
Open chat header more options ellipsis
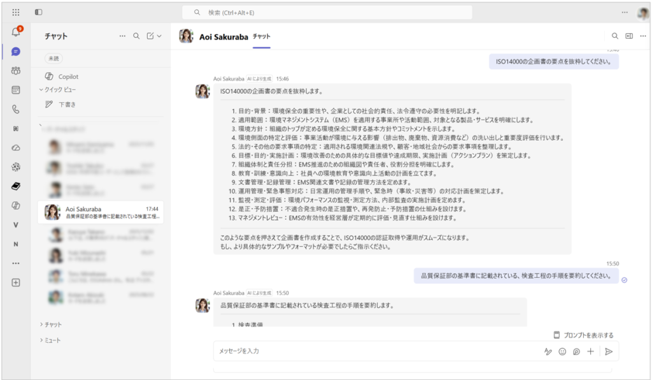(x=643, y=36)
